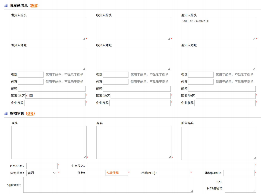This screenshot has height=194, width=261.
Task: Click the consignee 邮箱 field
Action: click(x=137, y=89)
